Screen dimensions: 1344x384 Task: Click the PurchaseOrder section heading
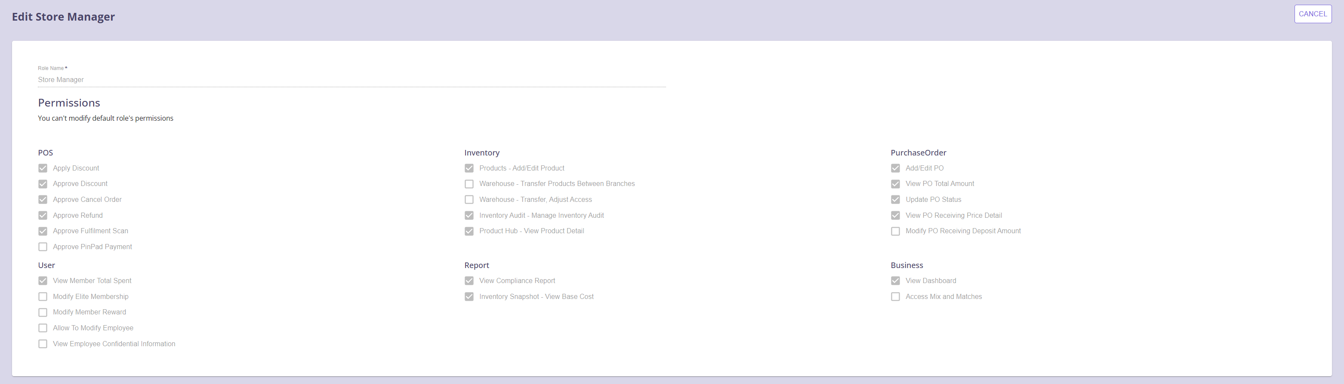[x=918, y=152]
